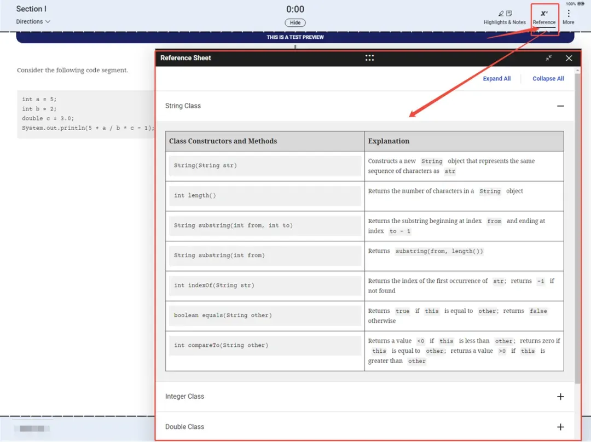Click 'THIS IS A TEST PREVIEW' banner

click(x=295, y=37)
